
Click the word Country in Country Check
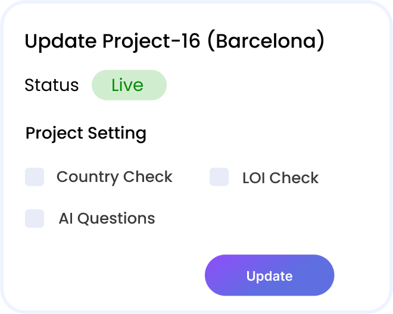87,178
